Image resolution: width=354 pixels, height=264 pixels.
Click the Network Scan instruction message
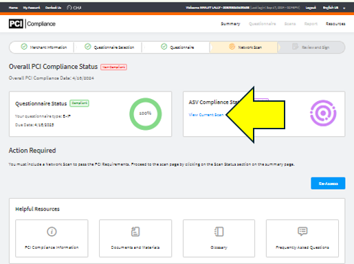[x=151, y=164]
